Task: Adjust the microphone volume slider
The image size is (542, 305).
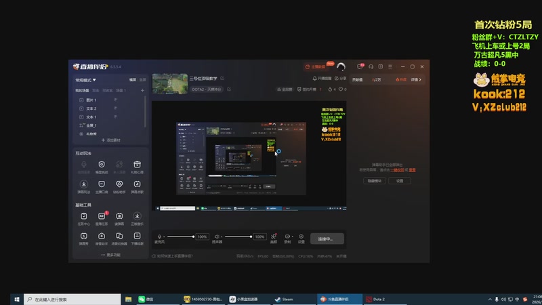Action: point(180,237)
